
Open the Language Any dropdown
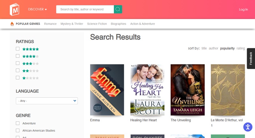(47, 101)
